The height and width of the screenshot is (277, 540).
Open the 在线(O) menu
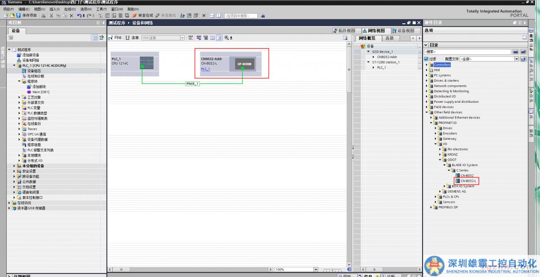coord(70,9)
